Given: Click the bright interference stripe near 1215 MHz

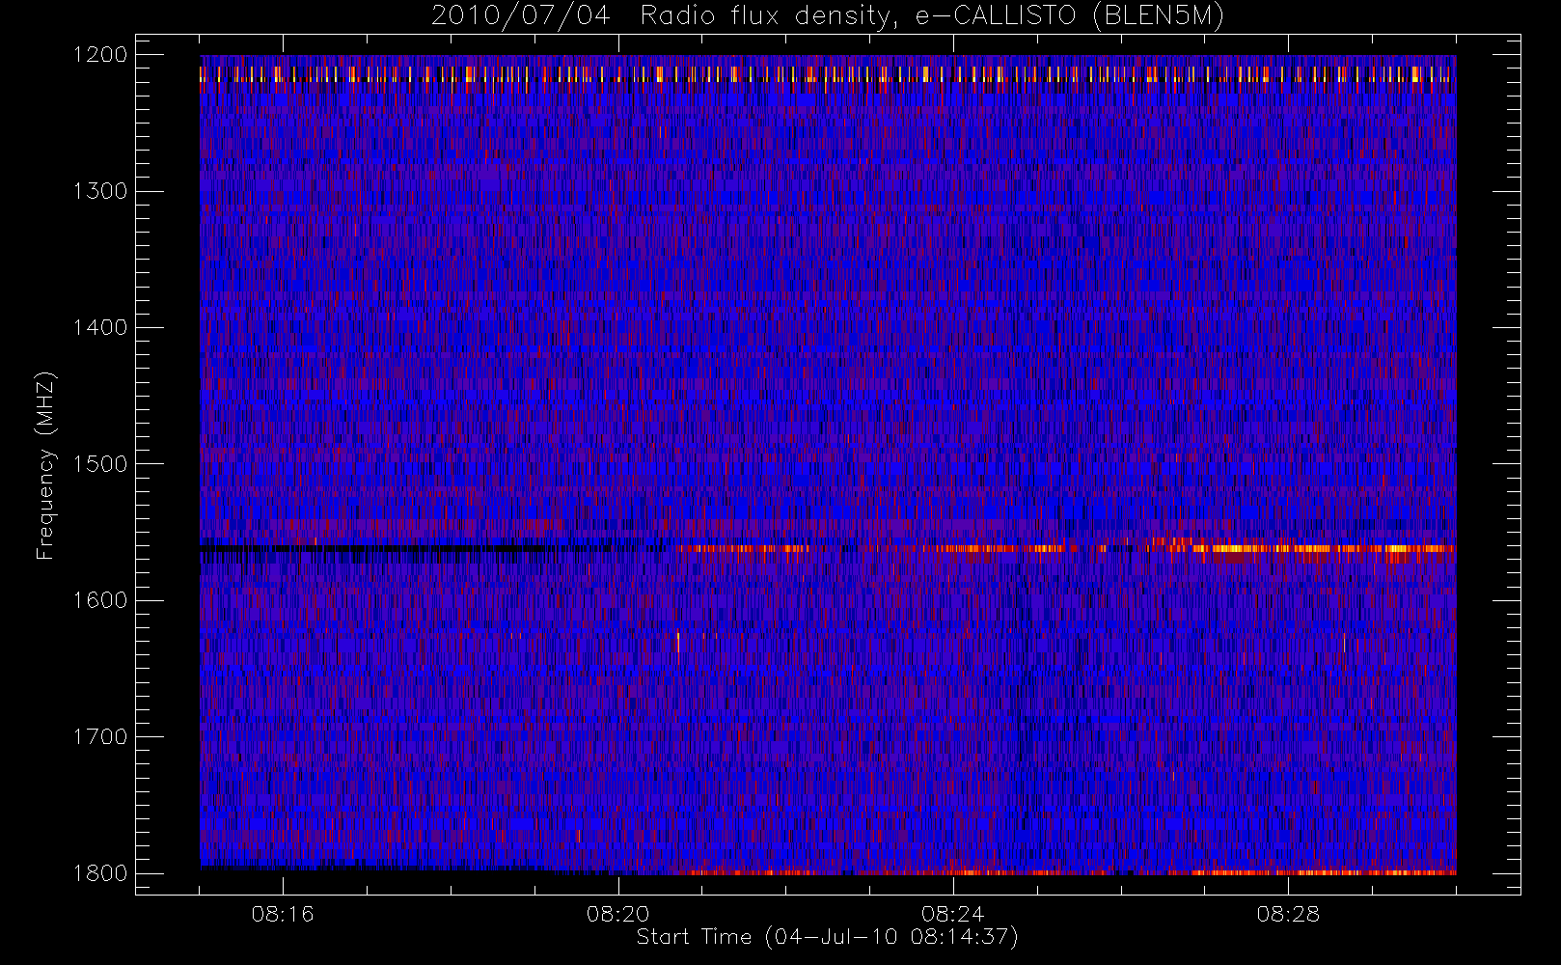Looking at the screenshot, I should (828, 74).
